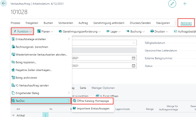196x117 pixels.
Task: Click the Planen calendar icon
Action: pos(39,31)
